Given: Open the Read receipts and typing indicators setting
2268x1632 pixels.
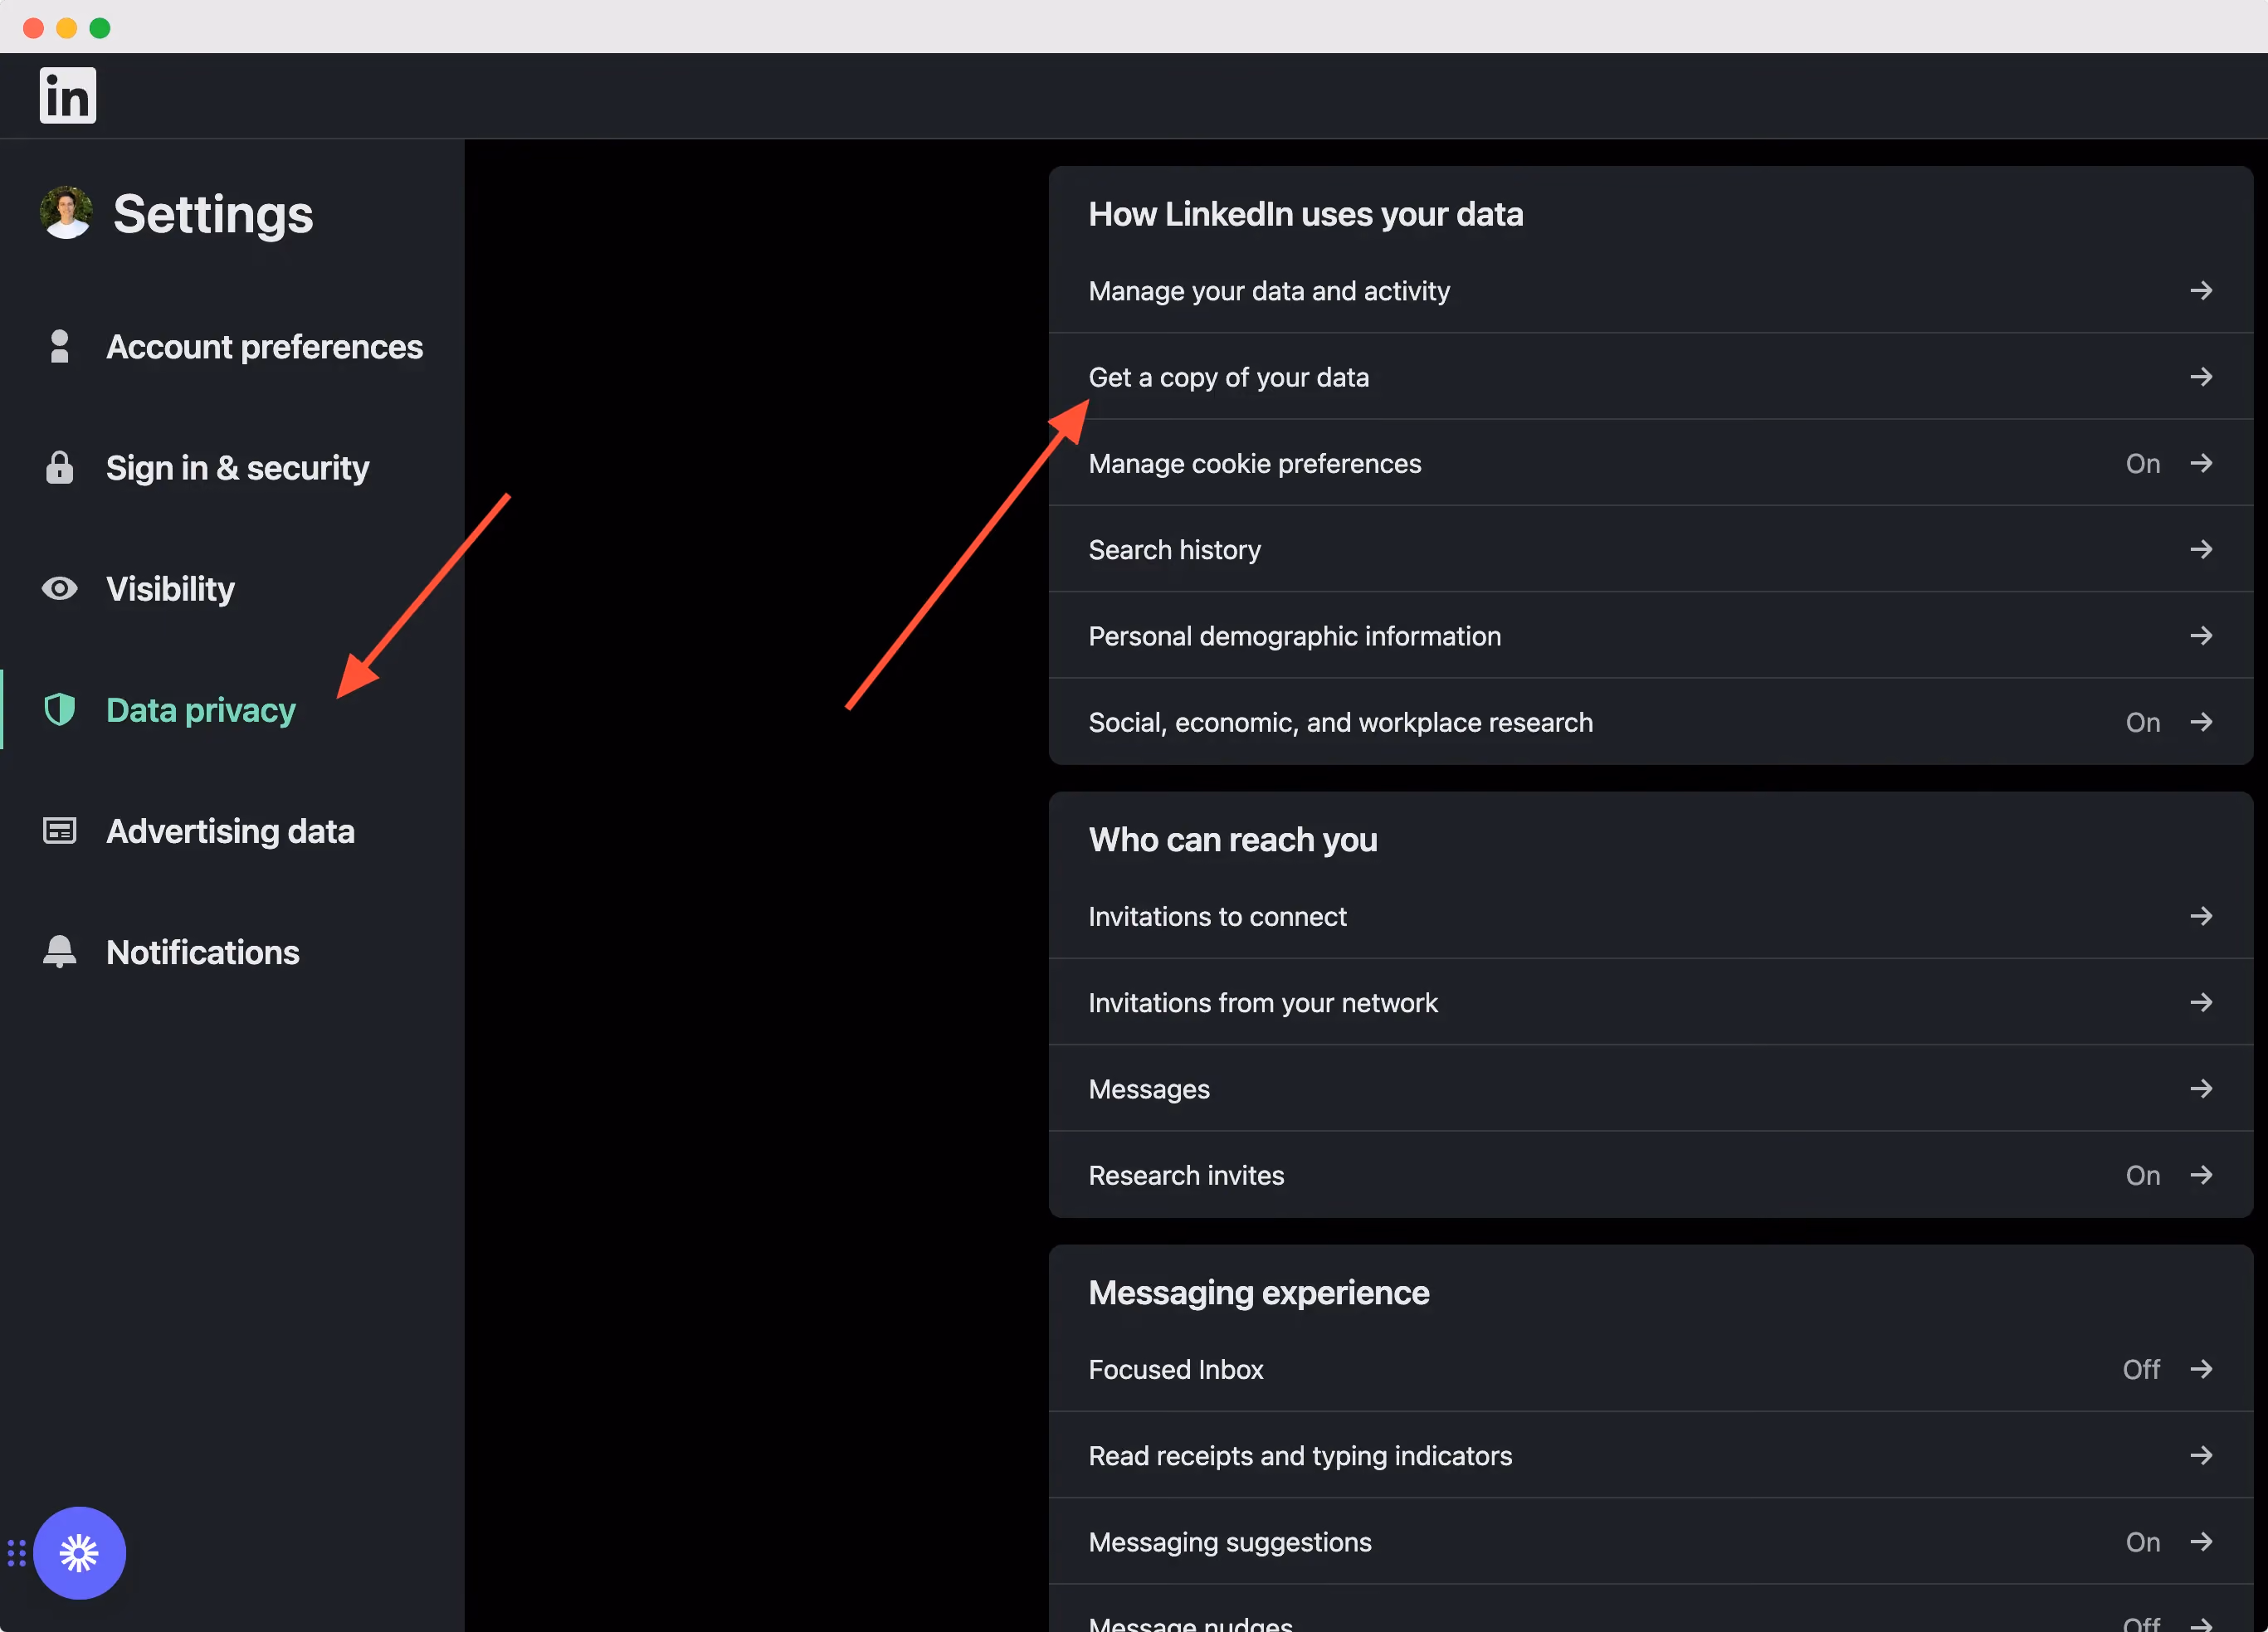Looking at the screenshot, I should 1651,1455.
